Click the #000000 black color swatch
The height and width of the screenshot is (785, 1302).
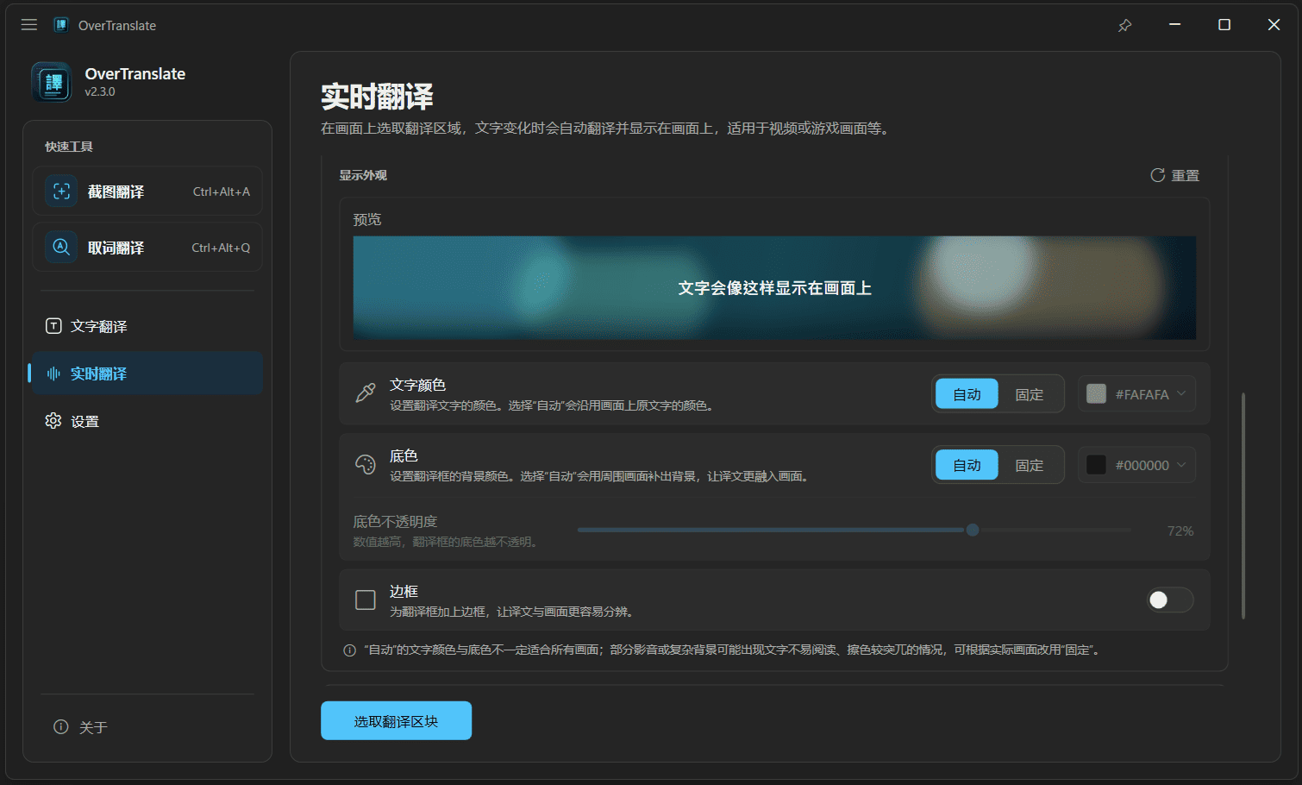click(x=1096, y=465)
